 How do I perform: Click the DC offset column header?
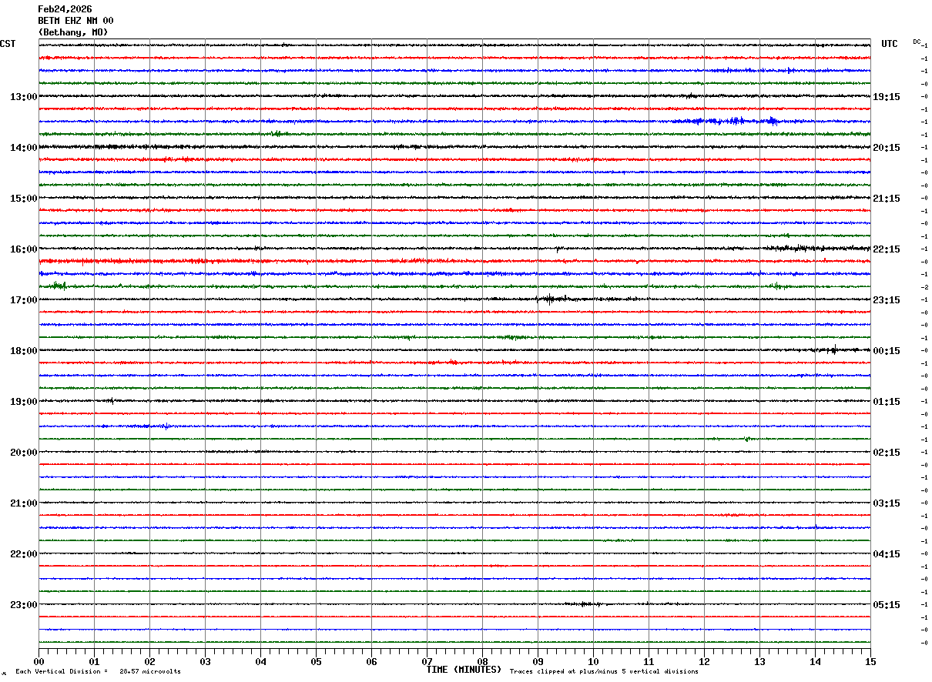point(917,42)
